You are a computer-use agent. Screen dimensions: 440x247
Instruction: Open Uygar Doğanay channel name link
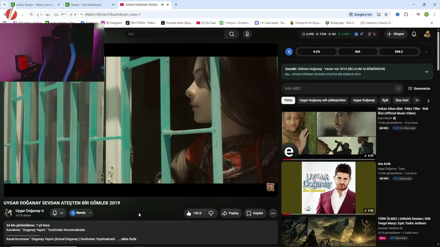tap(28, 211)
